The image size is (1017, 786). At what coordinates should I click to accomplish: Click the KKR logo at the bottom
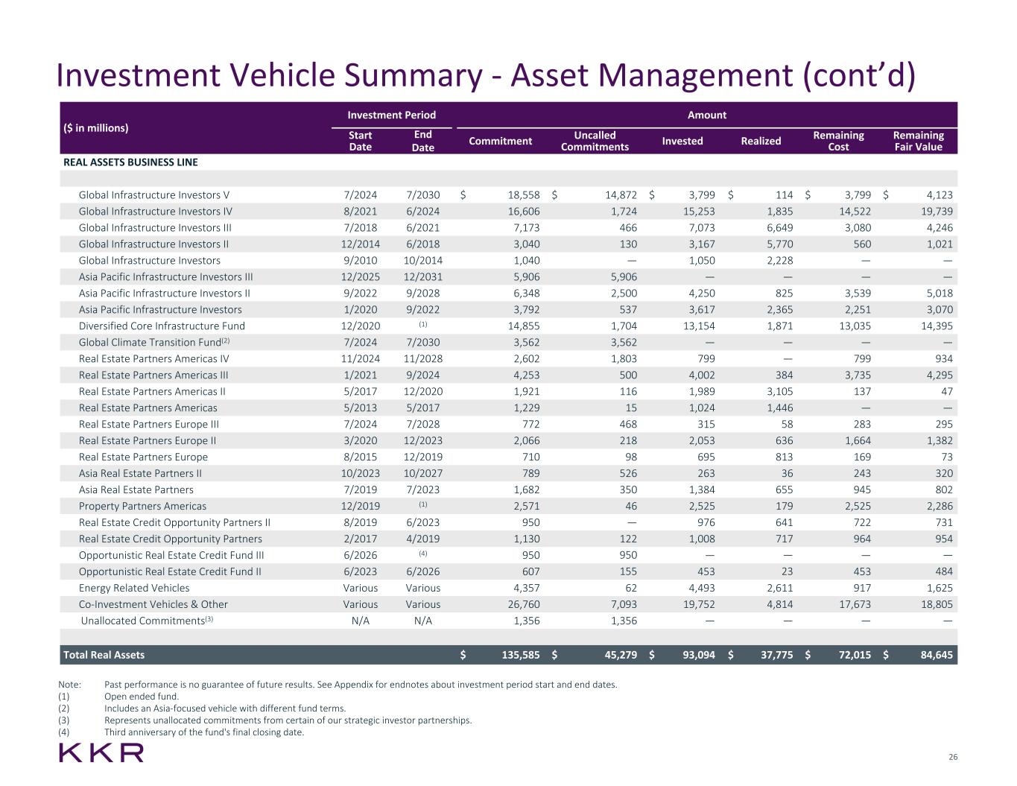coord(101,752)
